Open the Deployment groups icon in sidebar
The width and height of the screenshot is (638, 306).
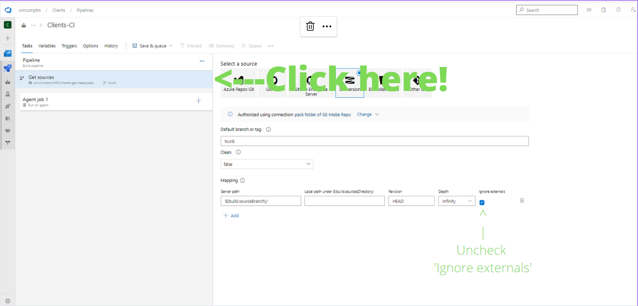pyautogui.click(x=8, y=143)
